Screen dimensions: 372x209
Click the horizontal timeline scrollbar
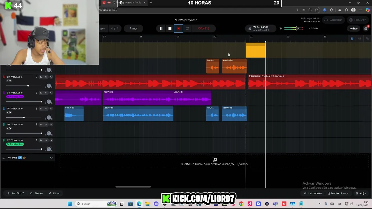click(x=133, y=187)
